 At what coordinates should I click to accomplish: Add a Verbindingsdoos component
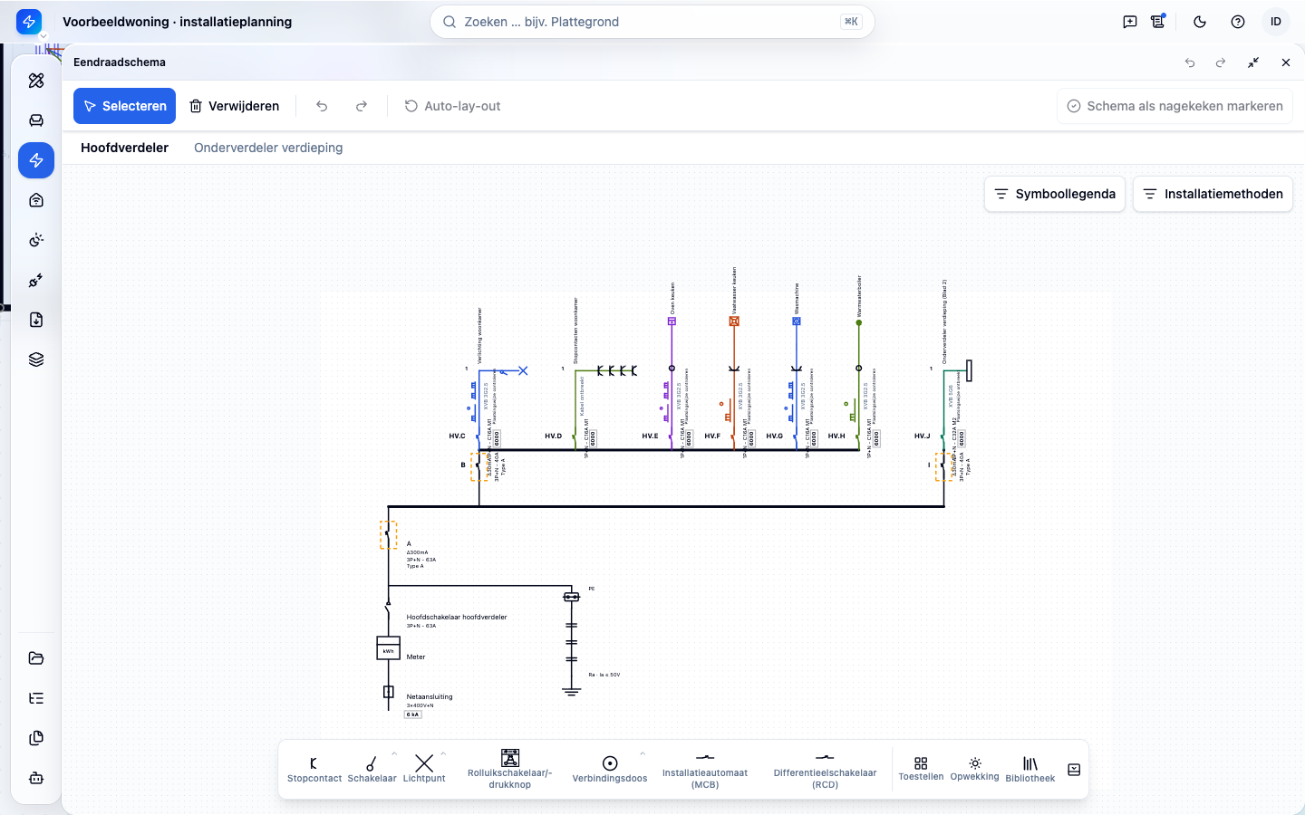pyautogui.click(x=610, y=770)
